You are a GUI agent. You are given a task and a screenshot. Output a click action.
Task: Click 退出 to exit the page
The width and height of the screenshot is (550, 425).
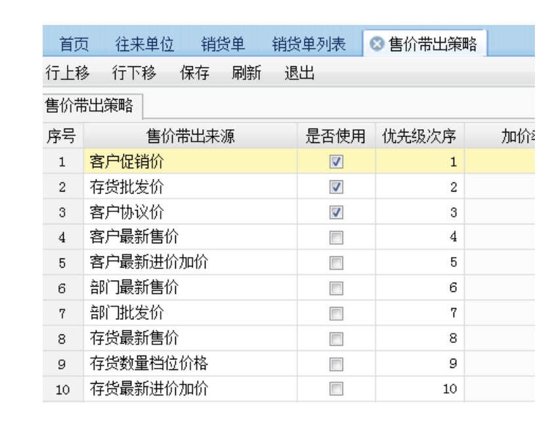(x=299, y=73)
